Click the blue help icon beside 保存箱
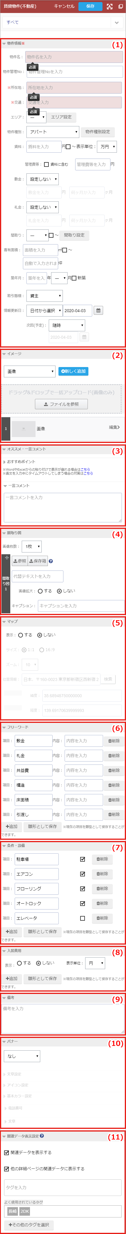126x1234 pixels. 51,561
